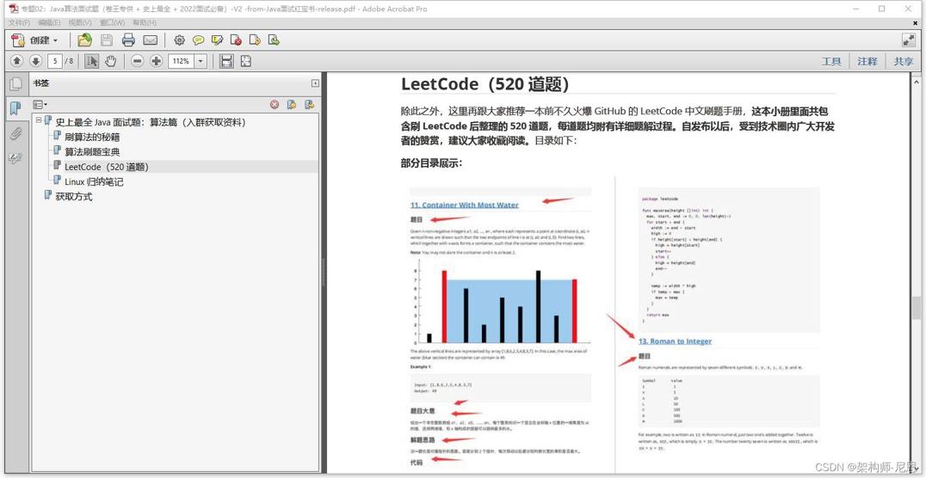Click the document vertical scrollbar thumb
This screenshot has width=926, height=478.
[916, 308]
